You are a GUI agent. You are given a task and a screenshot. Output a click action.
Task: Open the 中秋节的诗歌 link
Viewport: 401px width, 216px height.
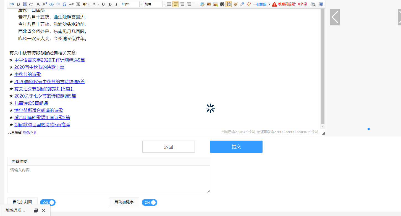[28, 74]
